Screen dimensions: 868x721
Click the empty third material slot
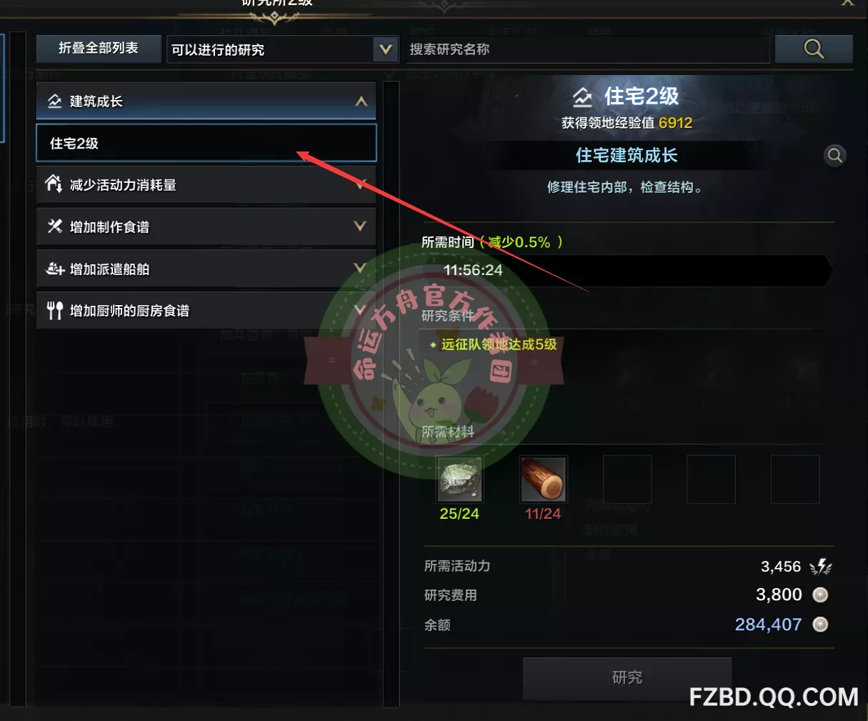coord(627,479)
